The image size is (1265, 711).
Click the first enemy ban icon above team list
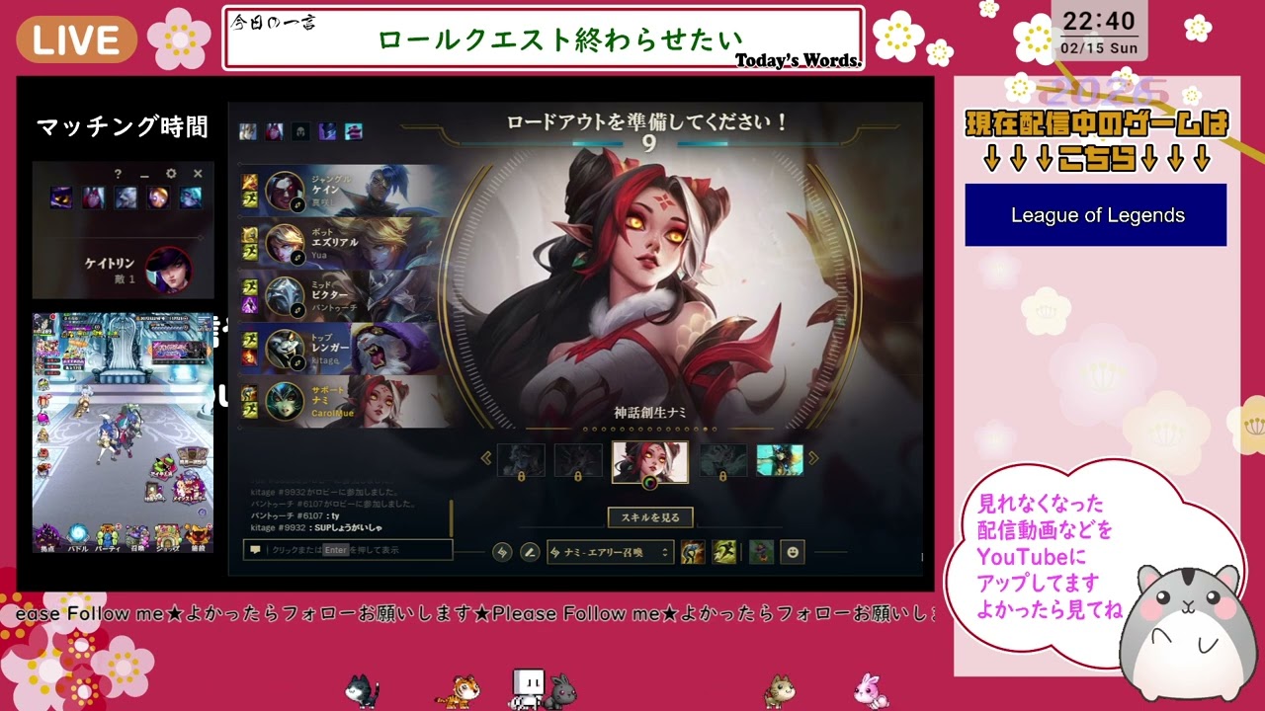pos(248,131)
